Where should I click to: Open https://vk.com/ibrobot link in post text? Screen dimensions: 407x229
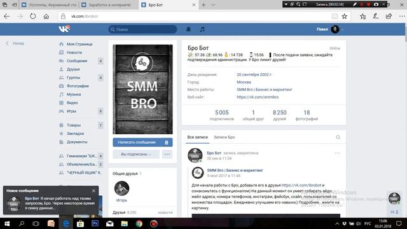pos(301,185)
